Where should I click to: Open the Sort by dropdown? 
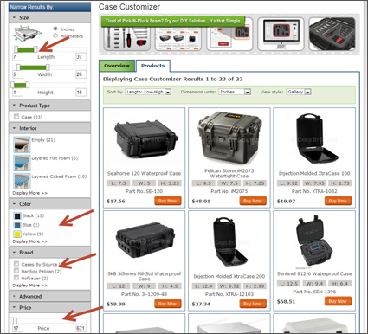click(148, 92)
